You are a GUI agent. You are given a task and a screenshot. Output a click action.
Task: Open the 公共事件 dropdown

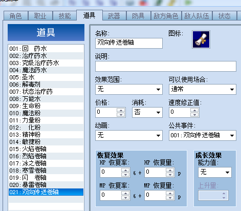coord(203,135)
